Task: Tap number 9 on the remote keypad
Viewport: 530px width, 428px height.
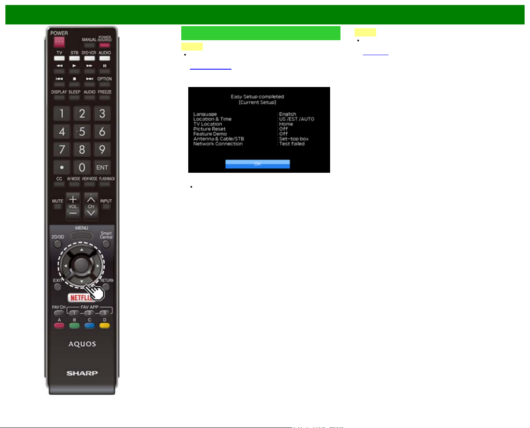Action: point(102,150)
